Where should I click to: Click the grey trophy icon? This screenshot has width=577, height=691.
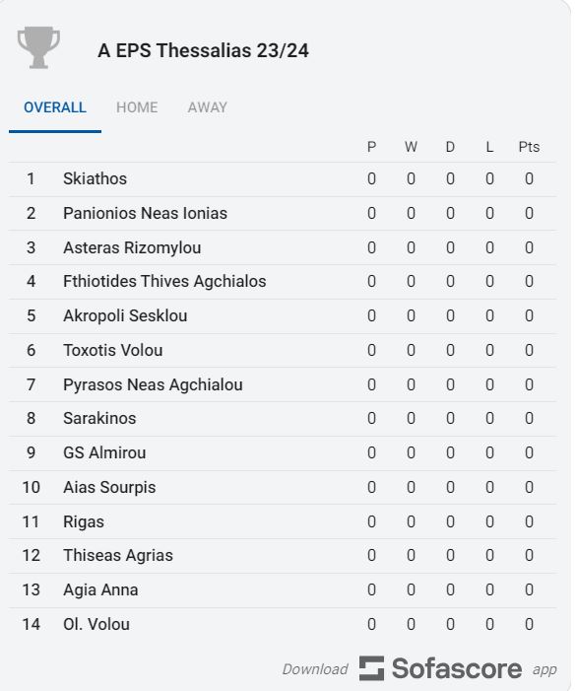click(x=38, y=47)
